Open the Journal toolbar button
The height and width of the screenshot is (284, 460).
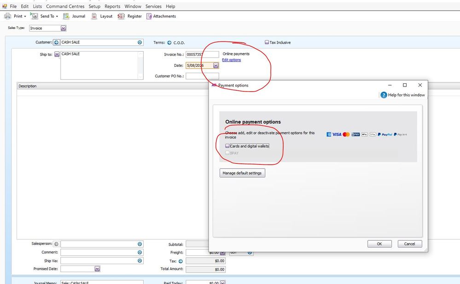74,16
